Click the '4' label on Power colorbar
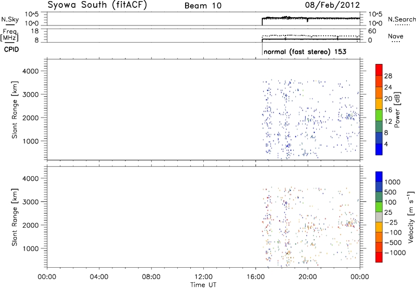 (x=386, y=144)
